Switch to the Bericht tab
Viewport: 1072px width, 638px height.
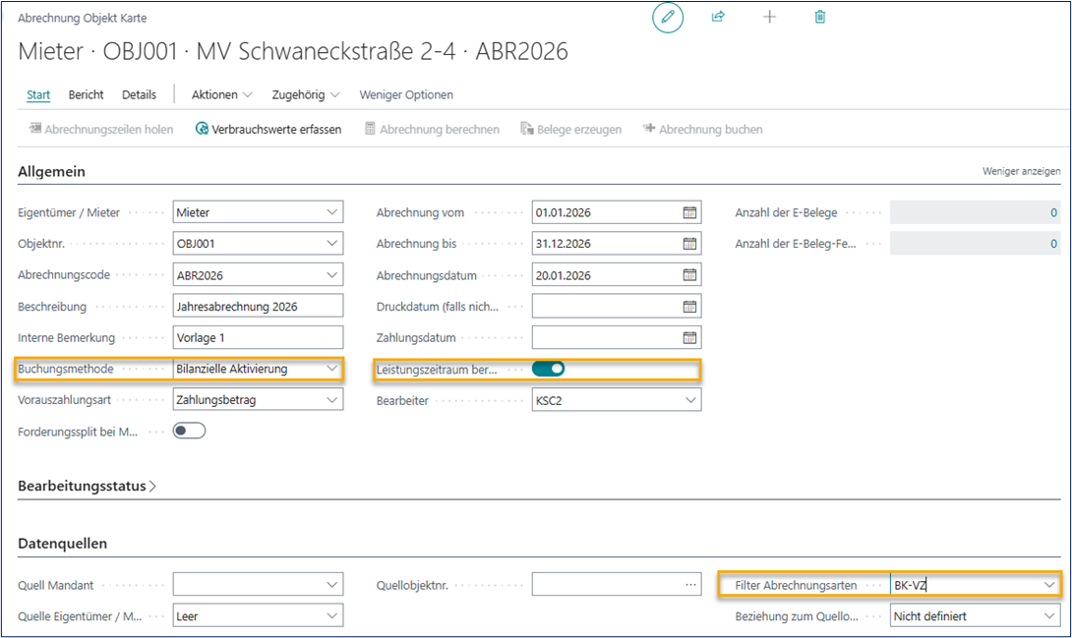[x=86, y=94]
